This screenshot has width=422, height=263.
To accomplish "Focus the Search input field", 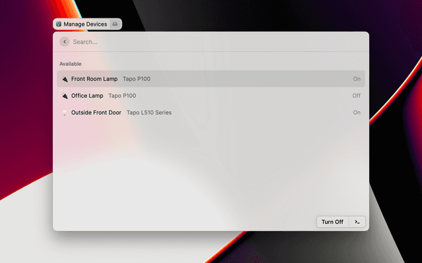I will pos(211,42).
